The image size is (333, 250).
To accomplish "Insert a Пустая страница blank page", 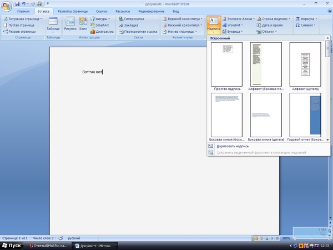I will tap(19, 26).
